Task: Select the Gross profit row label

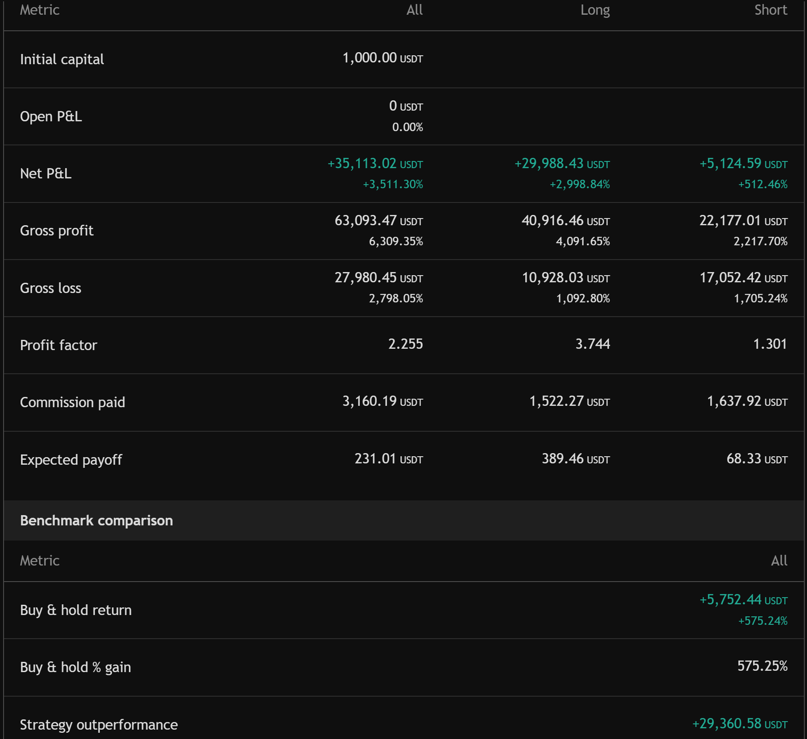Action: 57,231
